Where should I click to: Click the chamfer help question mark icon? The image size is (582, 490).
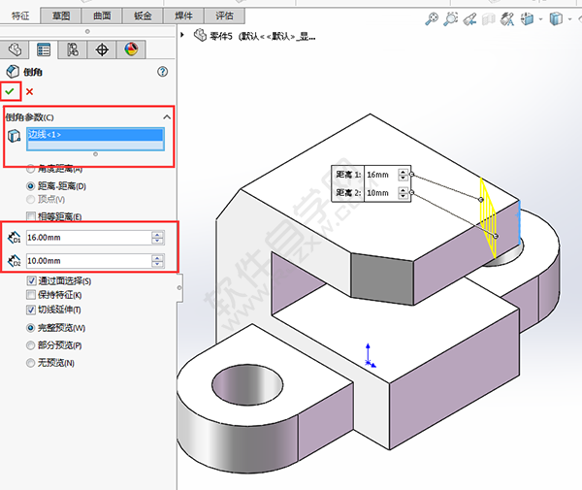[x=163, y=72]
